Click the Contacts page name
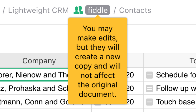This screenshot has height=112, width=196. coord(135,10)
